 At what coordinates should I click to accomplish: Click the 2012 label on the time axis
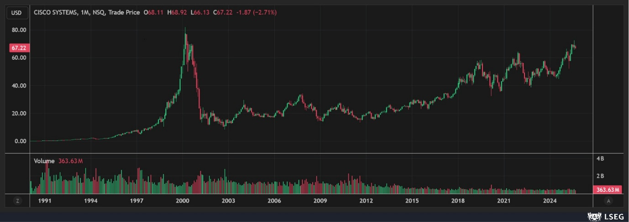pos(366,201)
